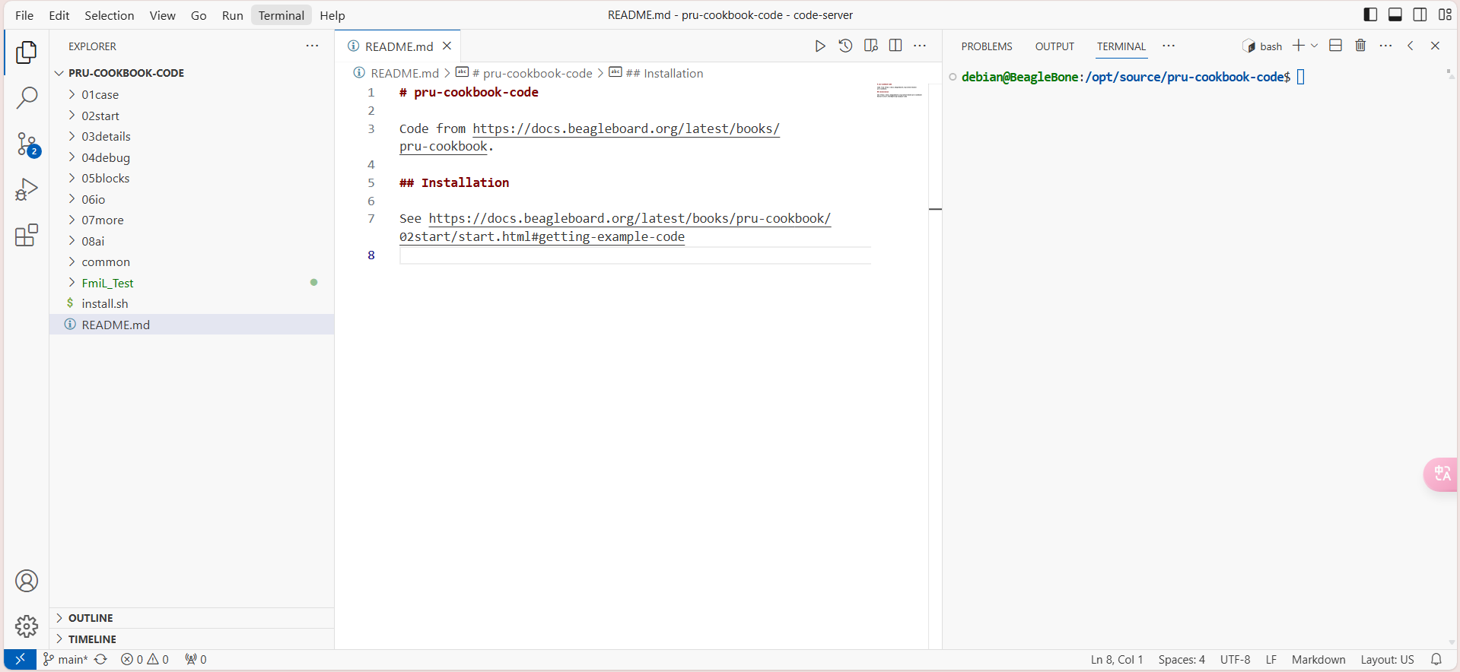The width and height of the screenshot is (1460, 672).
Task: Open the Edit menu
Action: (x=59, y=15)
